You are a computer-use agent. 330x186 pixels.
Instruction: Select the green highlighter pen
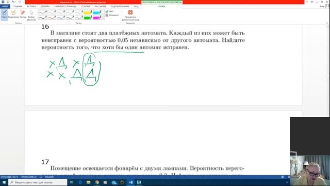click(88, 18)
